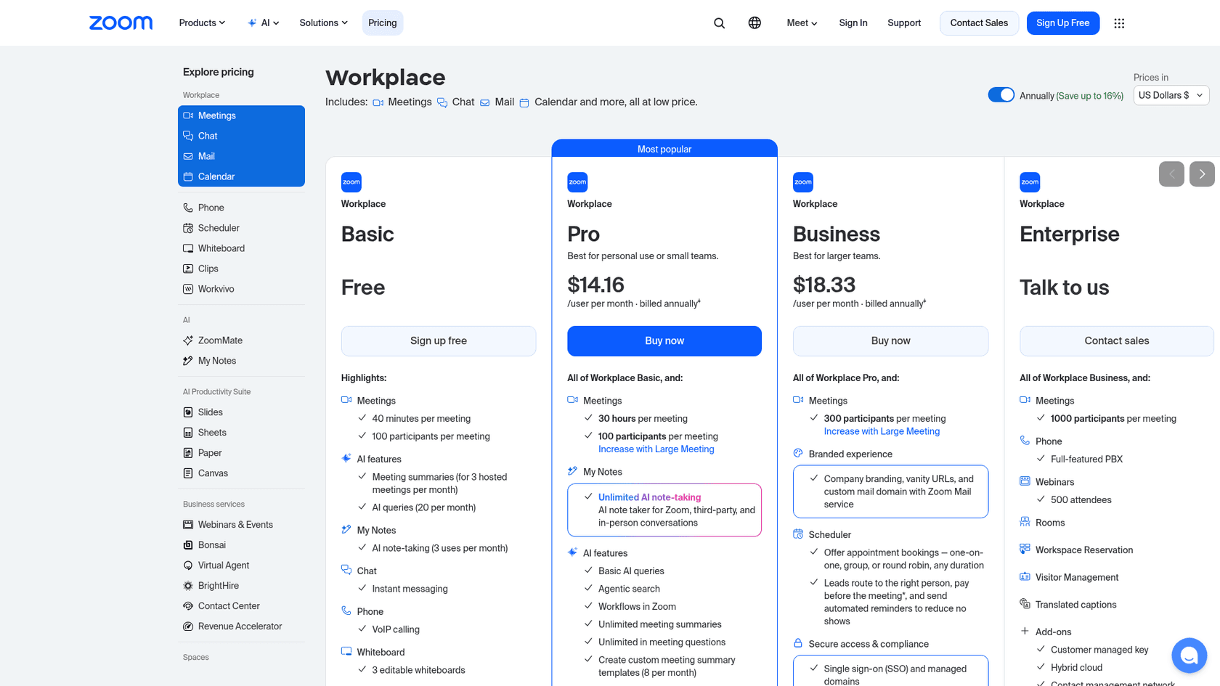The image size is (1220, 686).
Task: Expand the Meet dropdown
Action: point(802,23)
